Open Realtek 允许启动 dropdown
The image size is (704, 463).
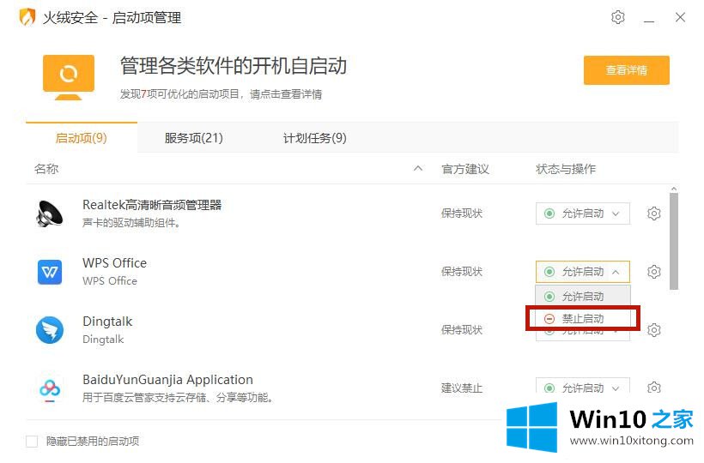point(582,213)
